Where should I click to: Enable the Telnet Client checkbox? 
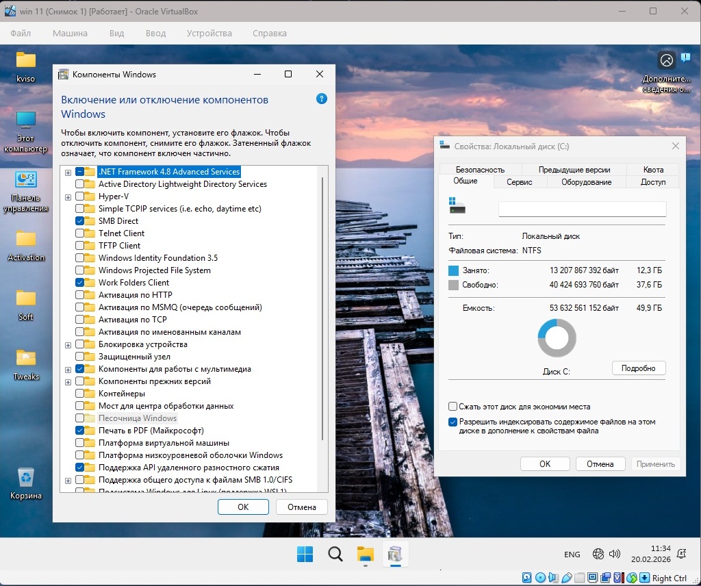click(80, 233)
